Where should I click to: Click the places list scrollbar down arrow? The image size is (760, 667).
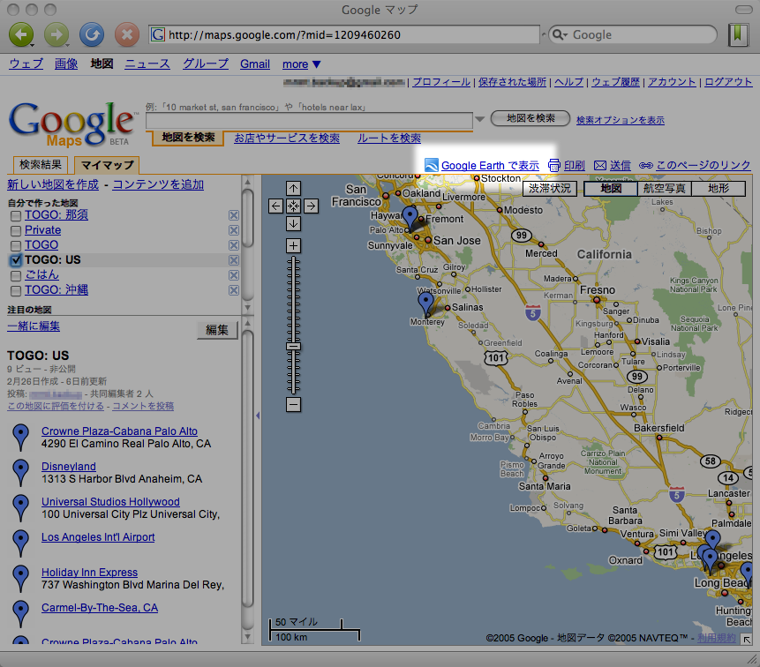click(x=248, y=638)
